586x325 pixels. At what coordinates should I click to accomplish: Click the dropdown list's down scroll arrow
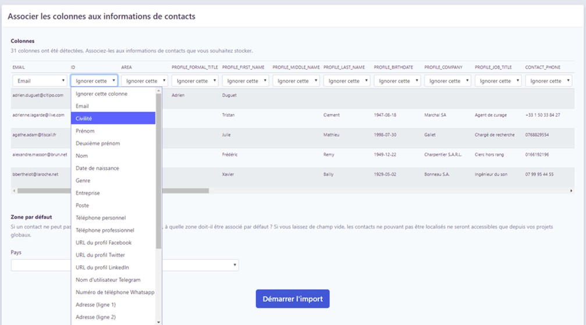pyautogui.click(x=159, y=322)
